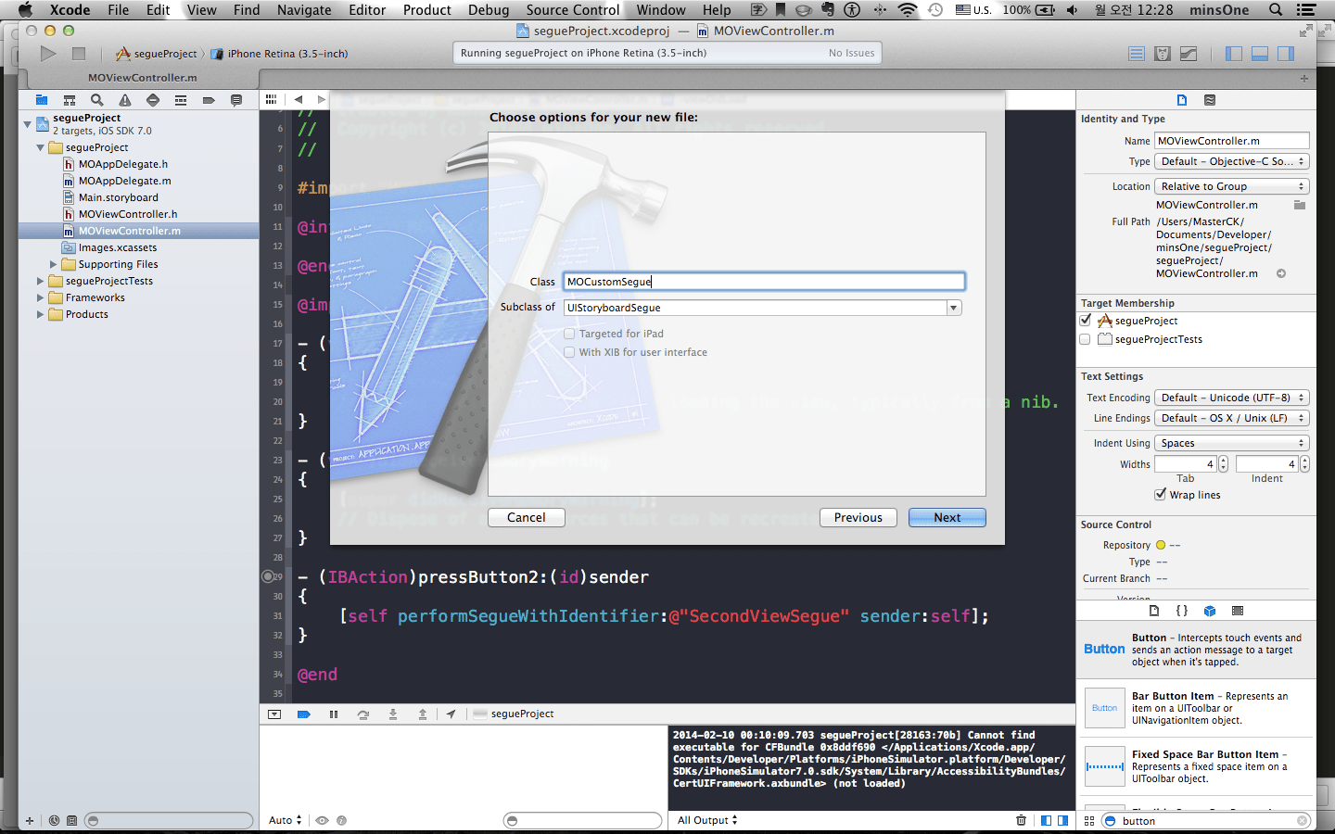Select the Version editor icon
Viewport: 1335px width, 834px height.
pyautogui.click(x=1189, y=54)
